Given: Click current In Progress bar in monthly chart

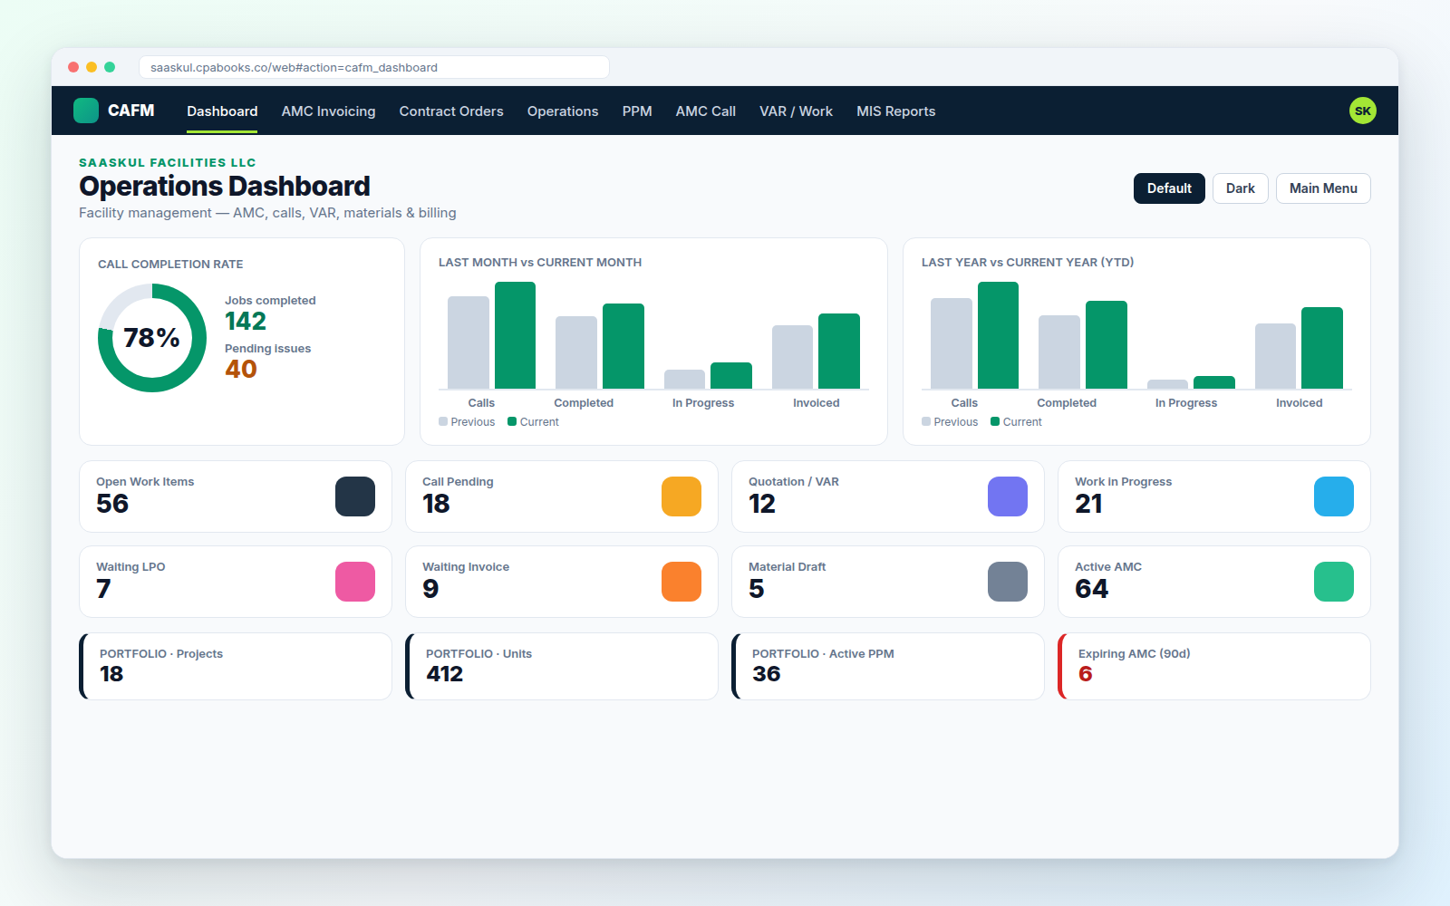Looking at the screenshot, I should coord(731,375).
